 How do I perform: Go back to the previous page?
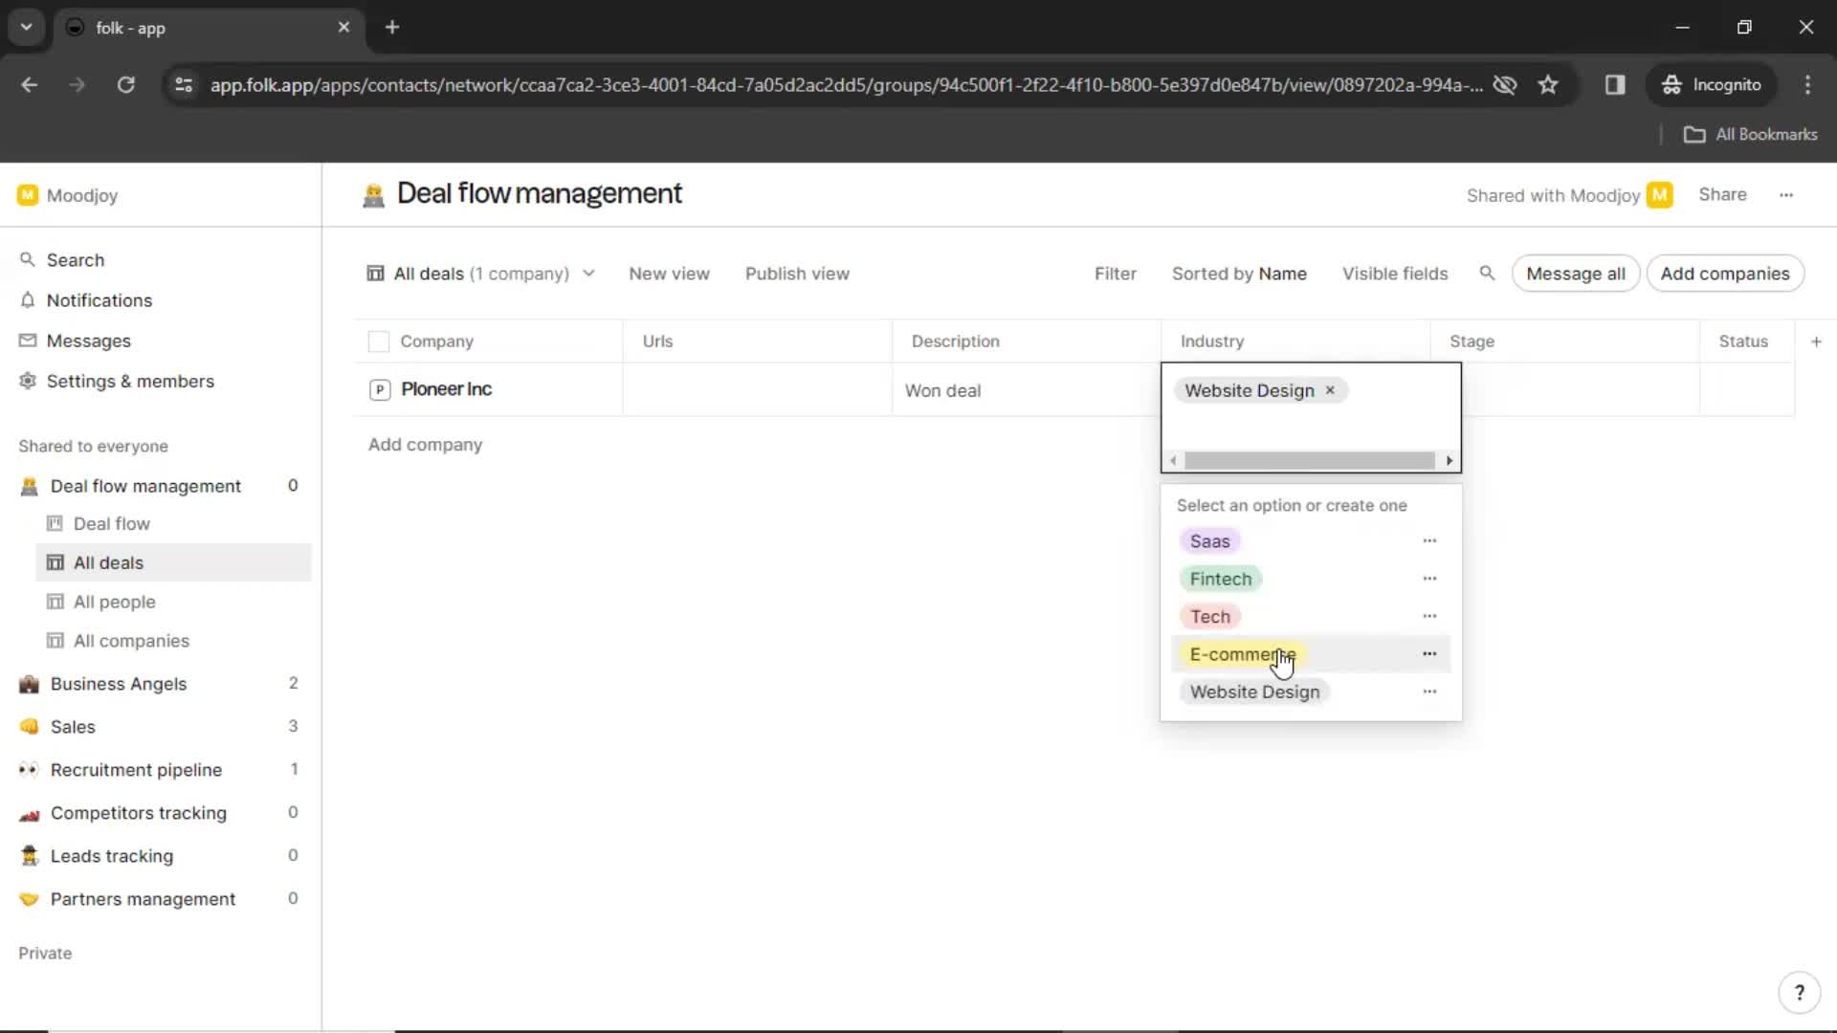30,85
